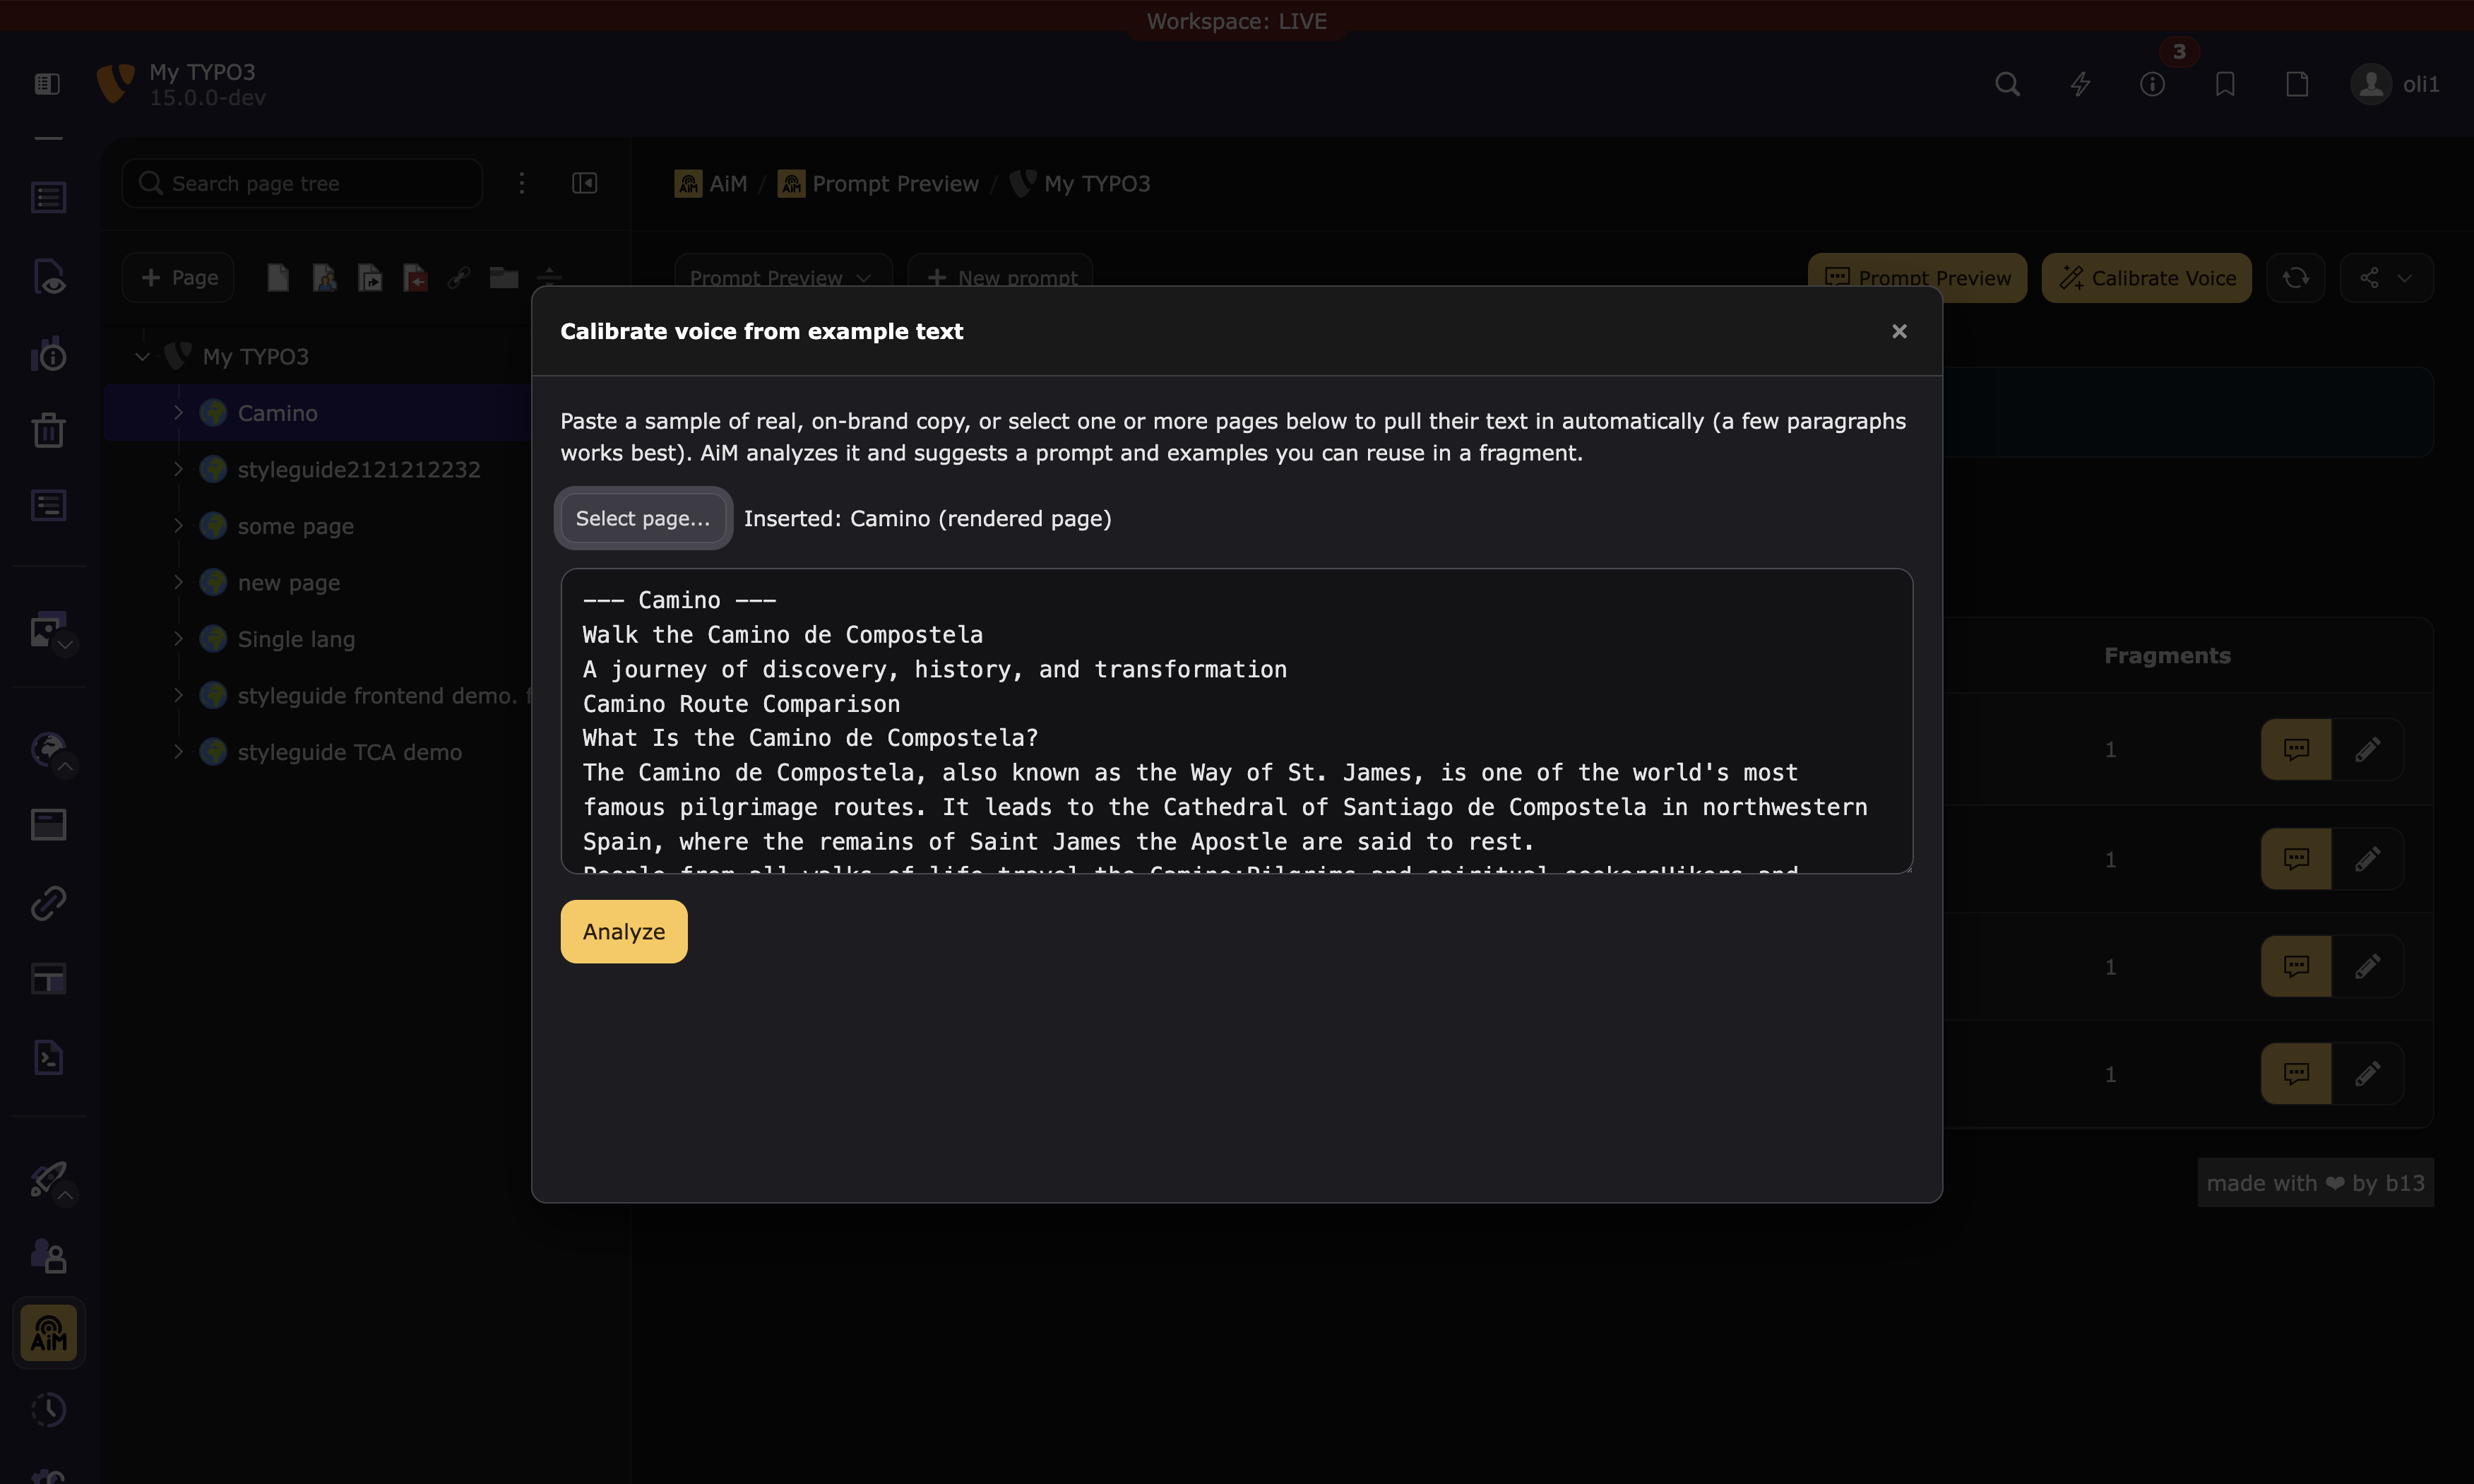Open recent documents icon in top bar

(x=2297, y=84)
